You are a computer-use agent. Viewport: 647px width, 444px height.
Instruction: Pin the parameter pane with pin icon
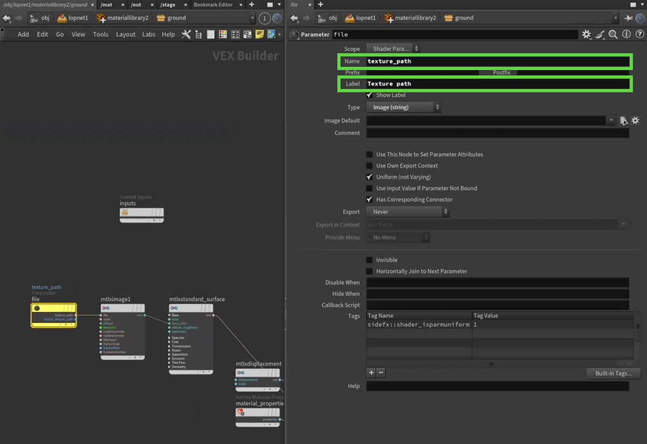click(629, 18)
